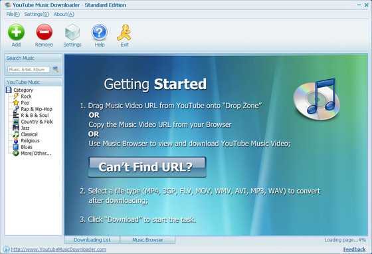The image size is (372, 254).
Task: Collapse the Category tree root
Action: pos(23,90)
